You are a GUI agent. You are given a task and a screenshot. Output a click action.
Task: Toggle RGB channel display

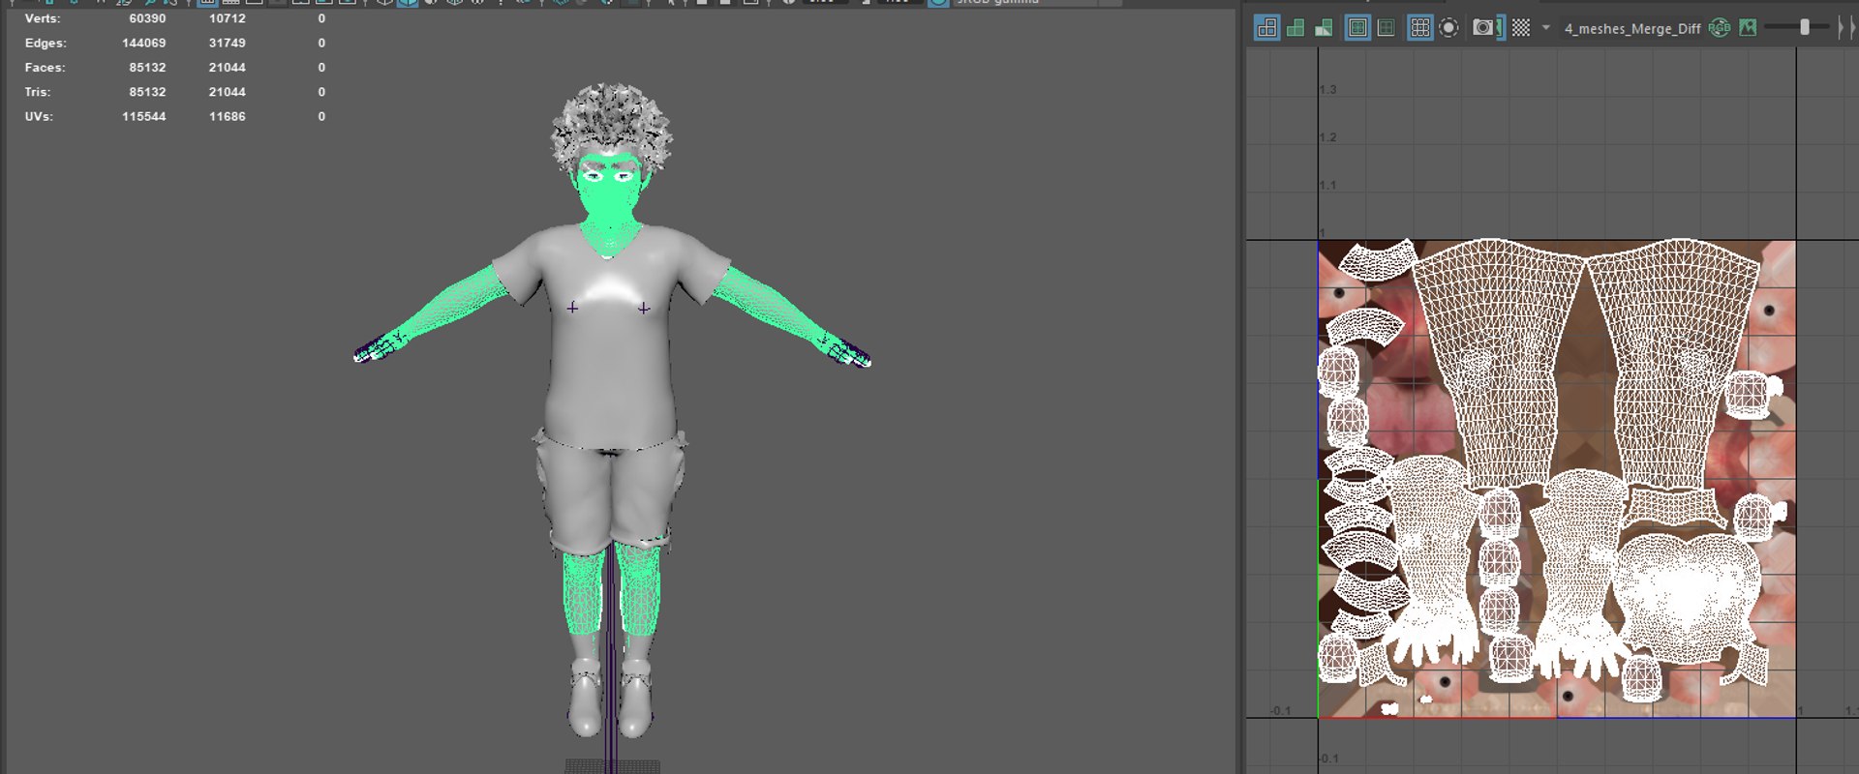[1720, 28]
